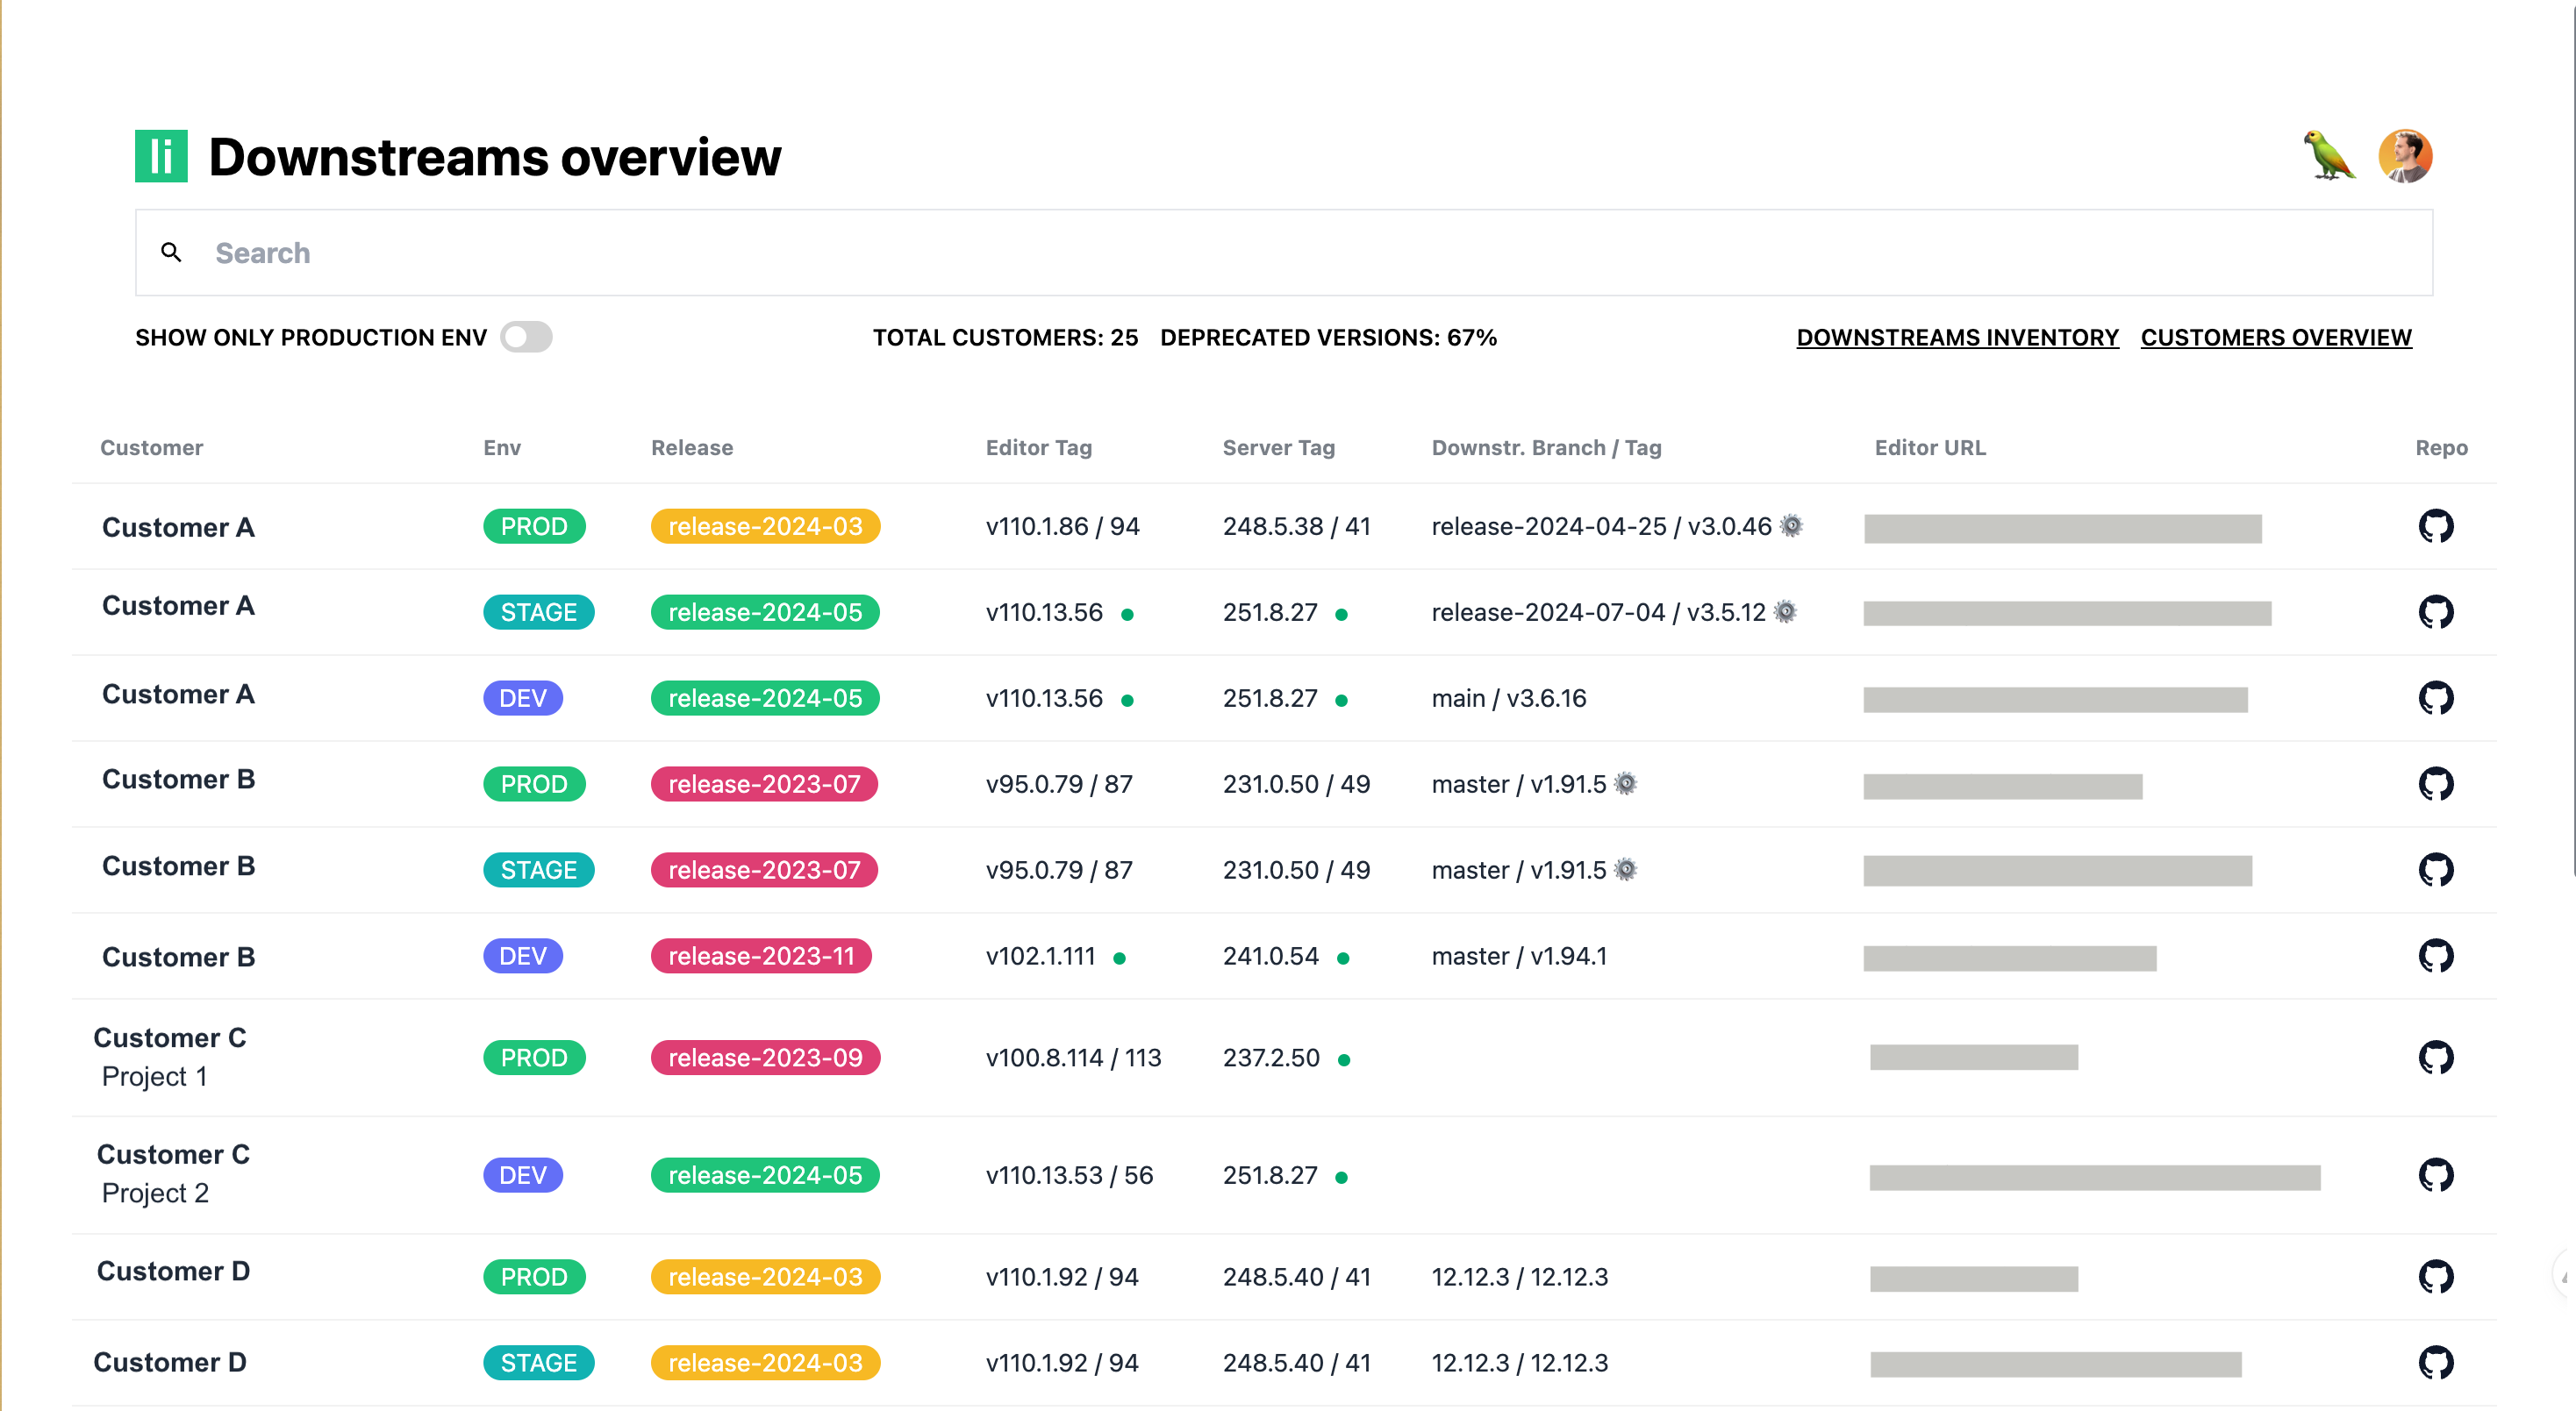Screen dimensions: 2576x1411
Task: Enable the Show Only Production Env toggle
Action: pyautogui.click(x=527, y=337)
